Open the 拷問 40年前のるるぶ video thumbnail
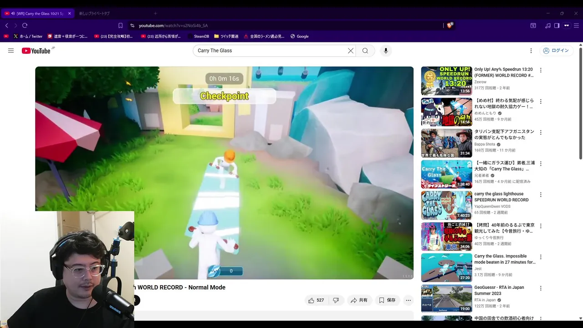 (x=446, y=236)
